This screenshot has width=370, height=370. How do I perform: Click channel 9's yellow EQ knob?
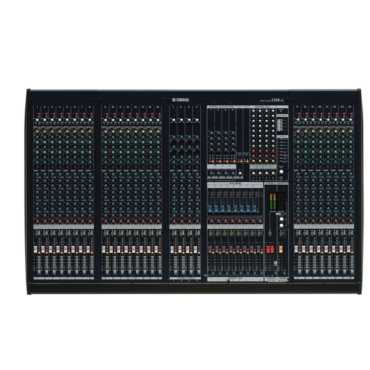(x=105, y=132)
